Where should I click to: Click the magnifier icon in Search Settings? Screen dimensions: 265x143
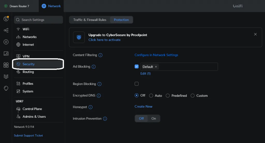point(18,20)
